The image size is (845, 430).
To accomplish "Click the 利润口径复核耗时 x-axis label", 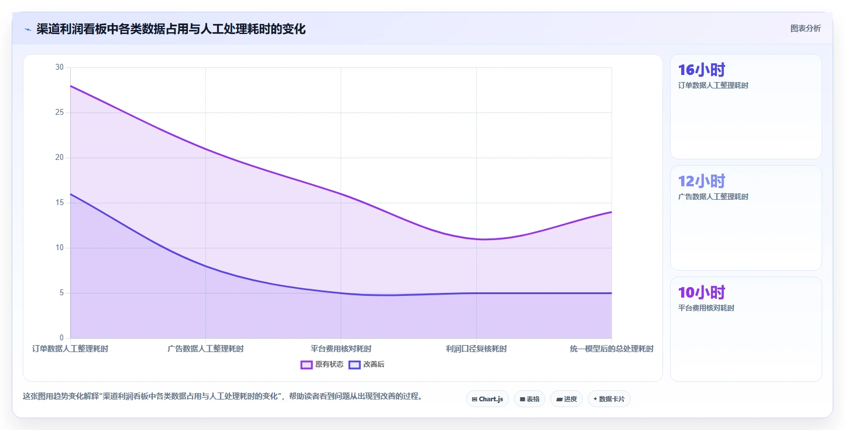I will pos(476,349).
